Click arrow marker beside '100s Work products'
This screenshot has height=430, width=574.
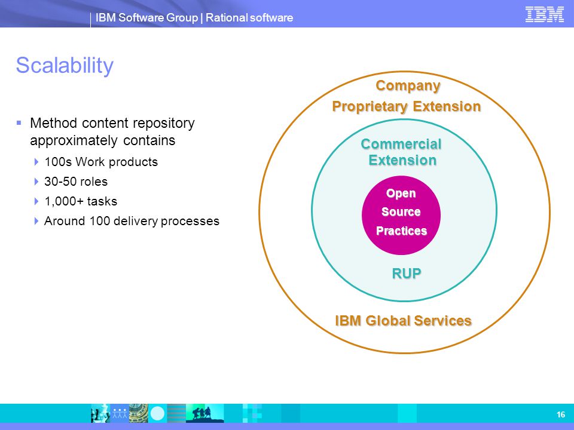click(x=36, y=162)
